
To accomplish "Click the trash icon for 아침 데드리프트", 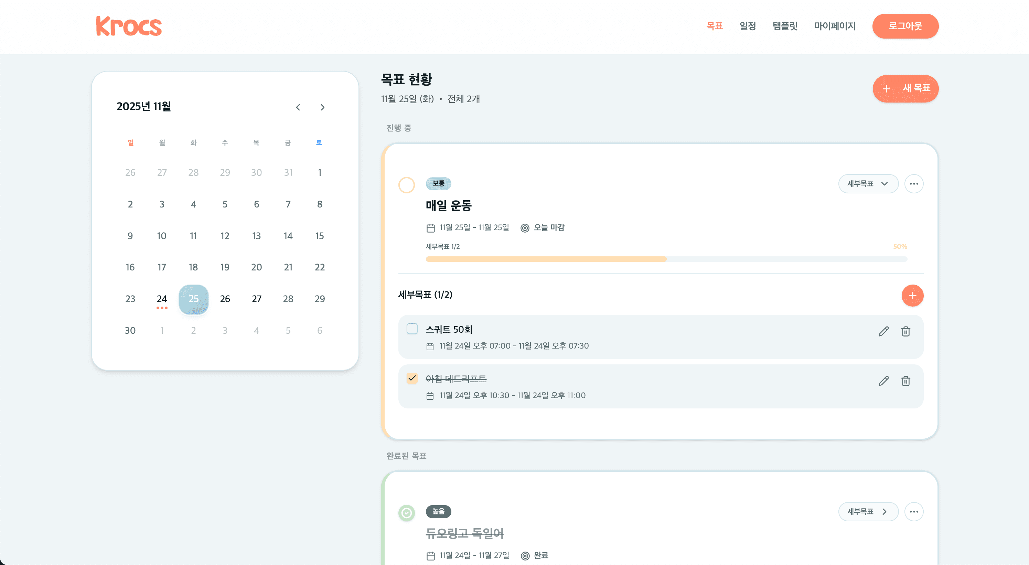I will click(x=906, y=381).
